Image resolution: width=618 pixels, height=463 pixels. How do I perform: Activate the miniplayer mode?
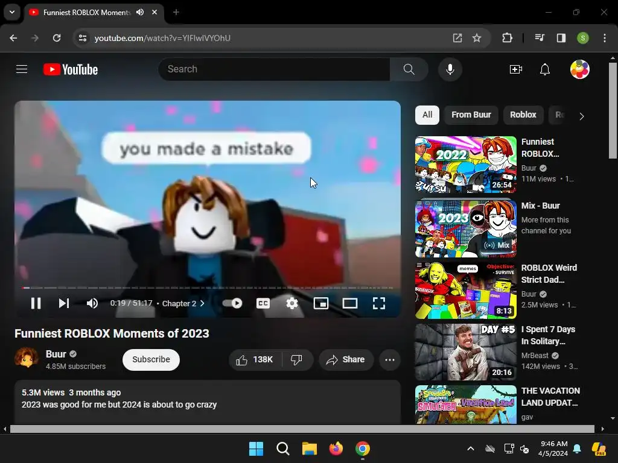pos(321,303)
